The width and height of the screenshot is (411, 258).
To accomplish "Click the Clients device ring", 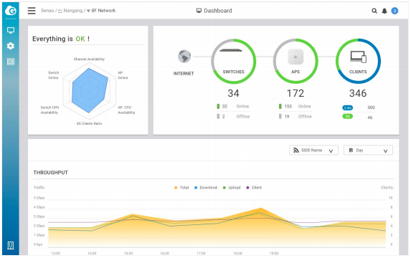I will (x=358, y=62).
